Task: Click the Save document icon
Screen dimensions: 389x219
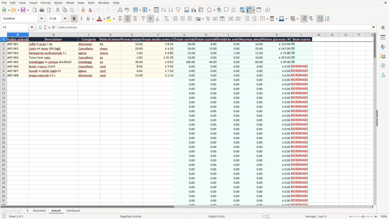Action: [23, 10]
